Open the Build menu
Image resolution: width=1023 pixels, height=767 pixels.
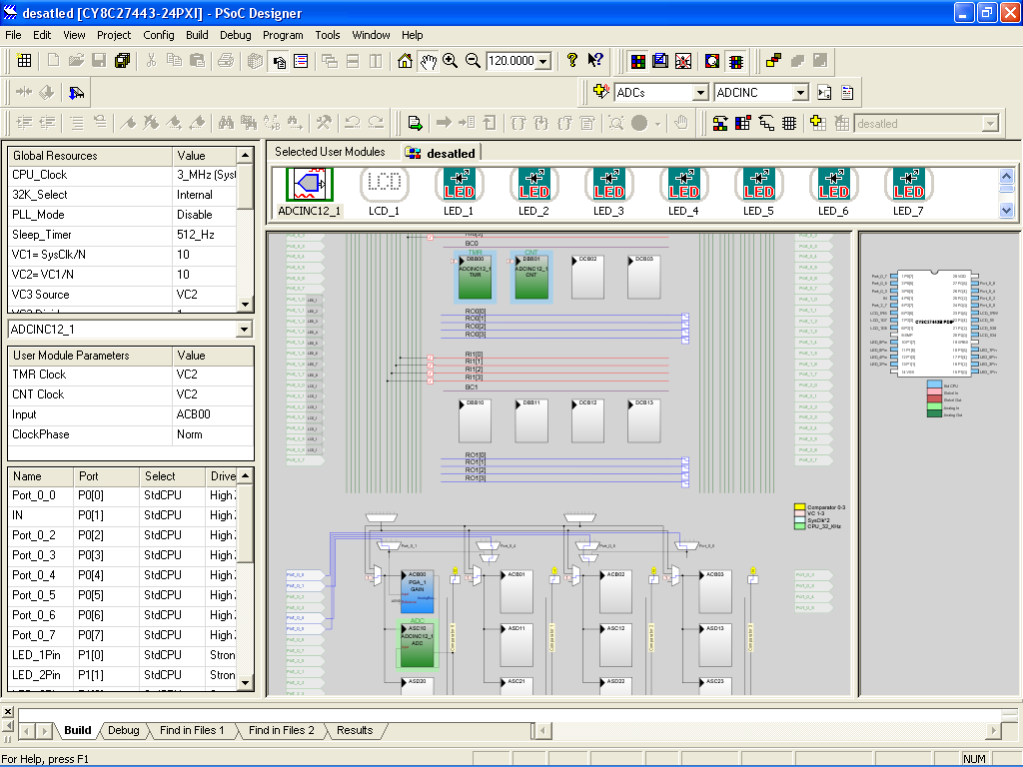[197, 35]
